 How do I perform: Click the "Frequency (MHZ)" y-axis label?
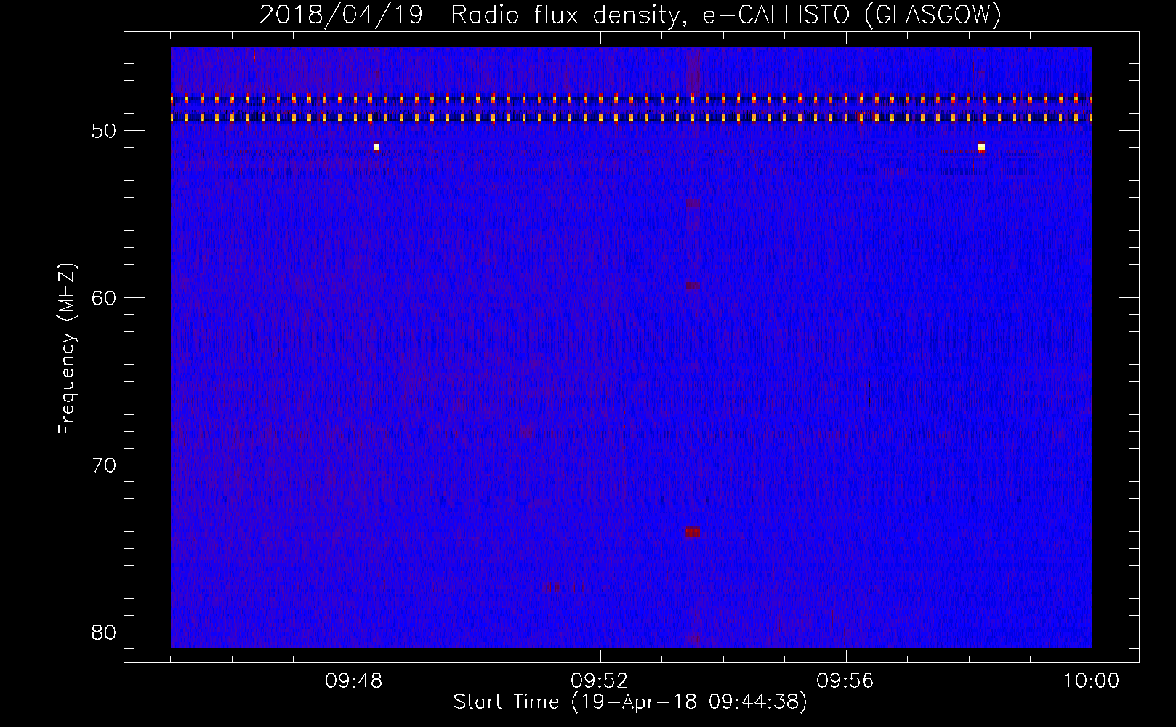[x=67, y=349]
